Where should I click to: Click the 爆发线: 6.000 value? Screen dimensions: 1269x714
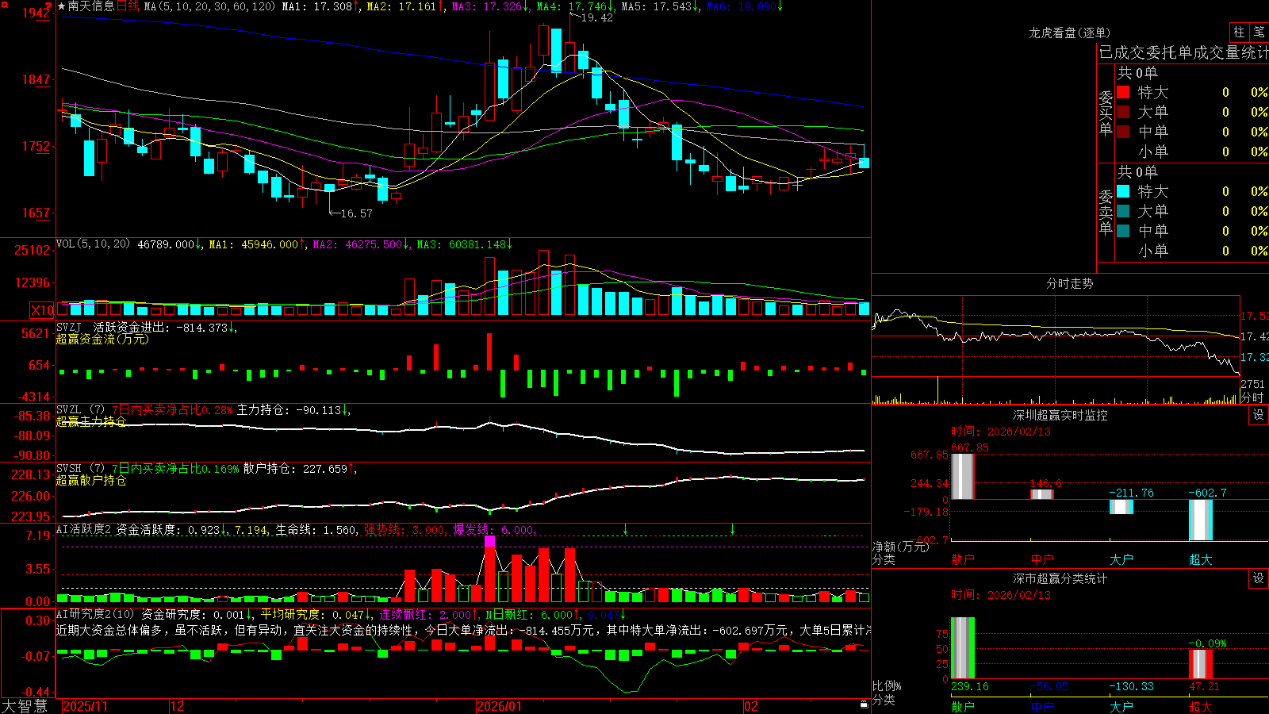click(x=493, y=529)
